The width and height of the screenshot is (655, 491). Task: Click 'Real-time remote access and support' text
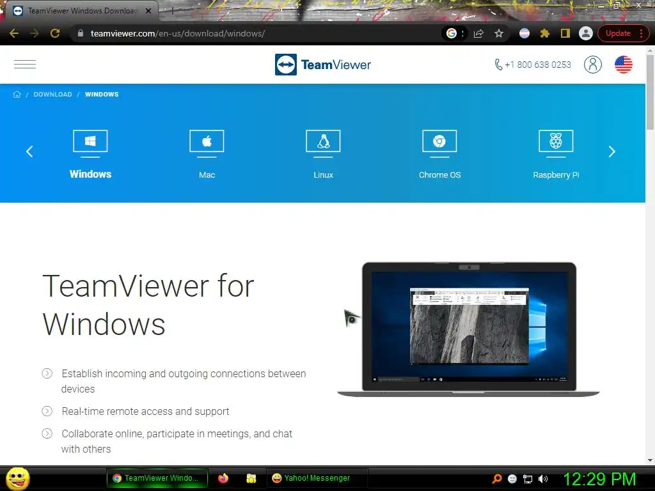pos(145,411)
